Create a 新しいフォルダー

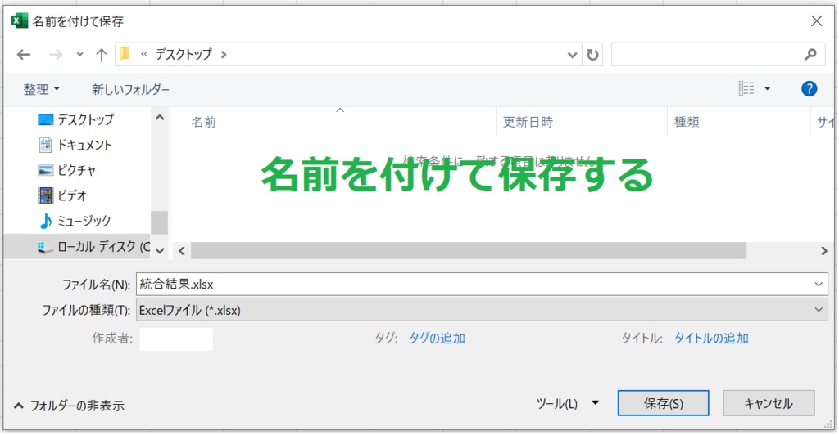click(130, 89)
